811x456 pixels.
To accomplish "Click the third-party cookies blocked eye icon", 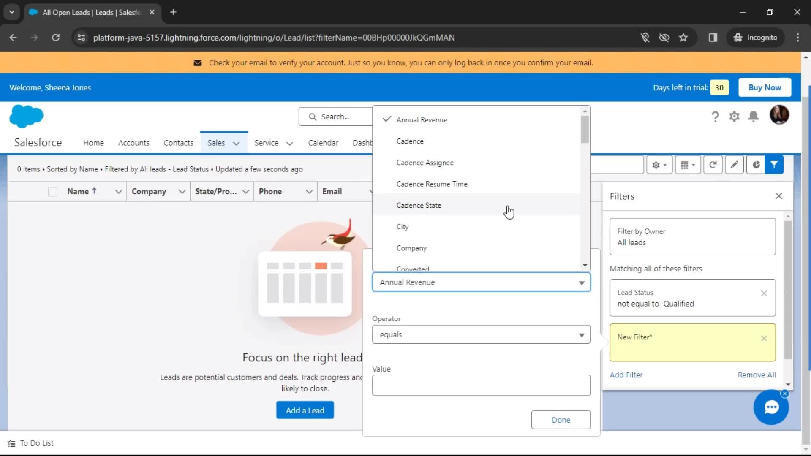I will point(664,38).
